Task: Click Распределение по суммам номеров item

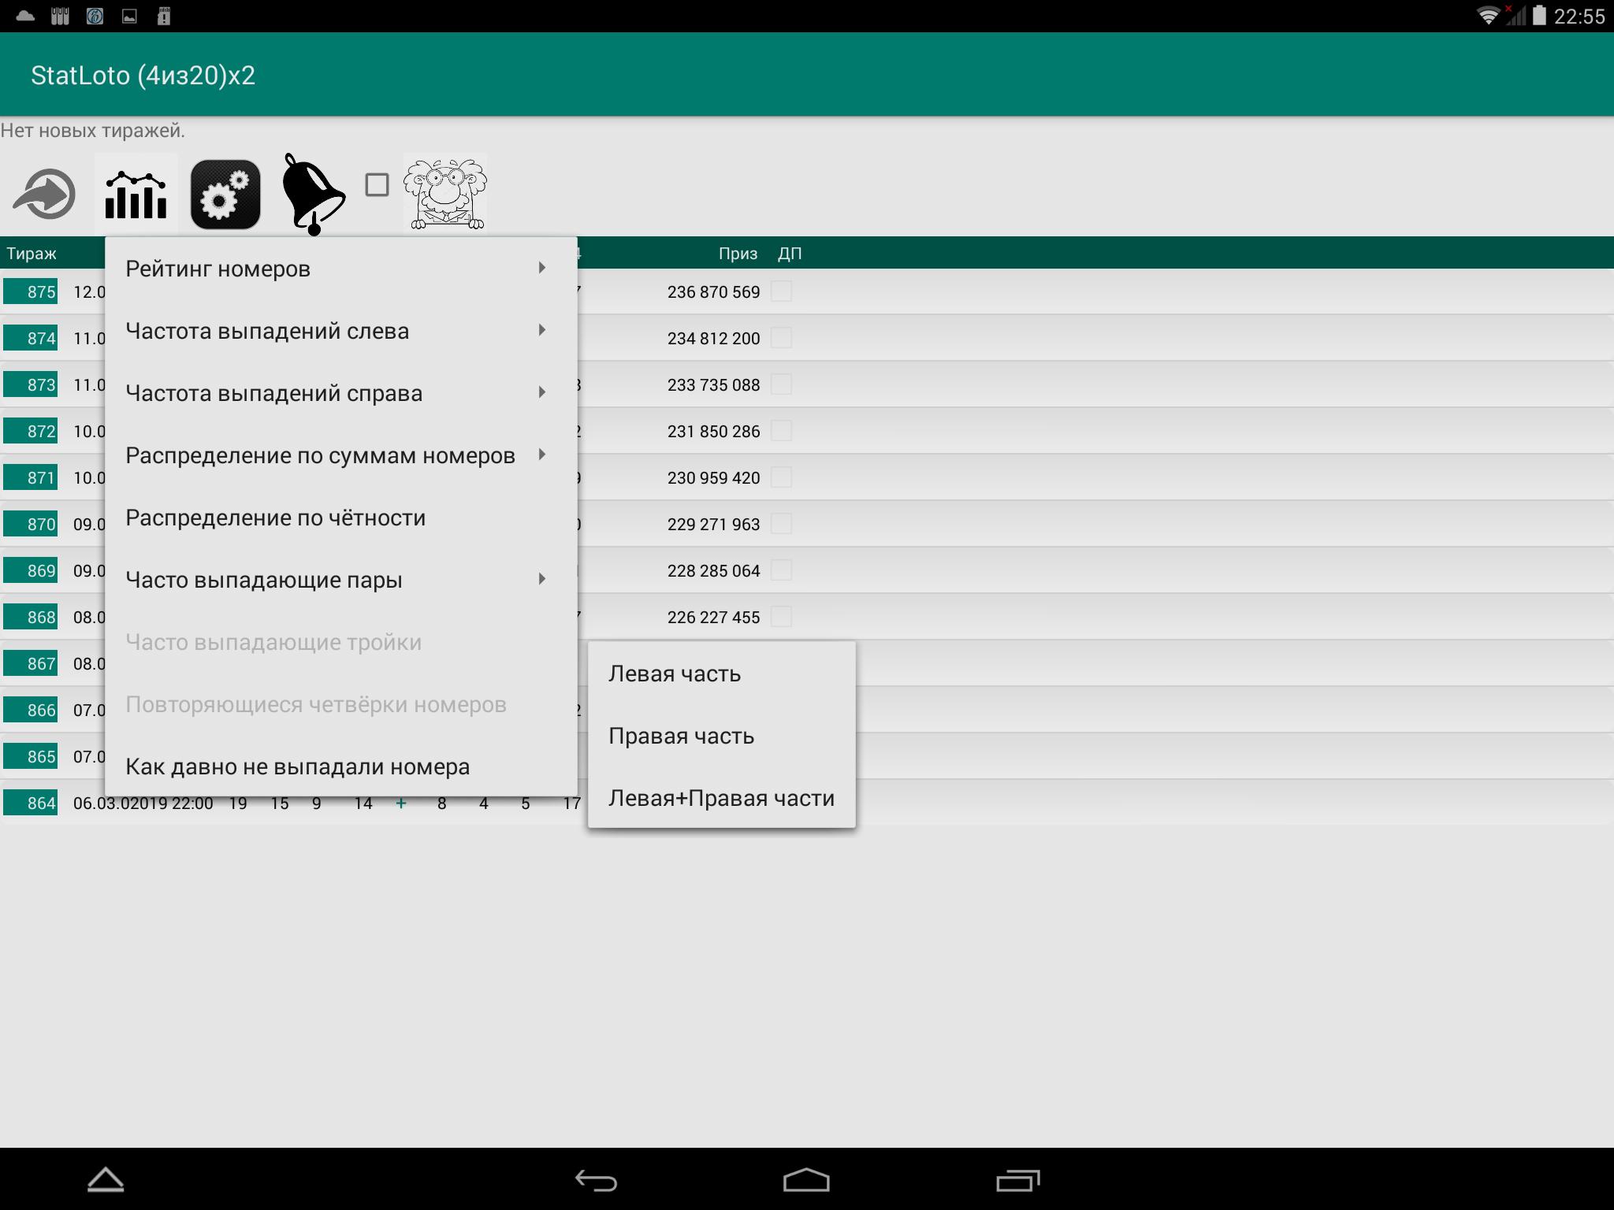Action: point(320,455)
